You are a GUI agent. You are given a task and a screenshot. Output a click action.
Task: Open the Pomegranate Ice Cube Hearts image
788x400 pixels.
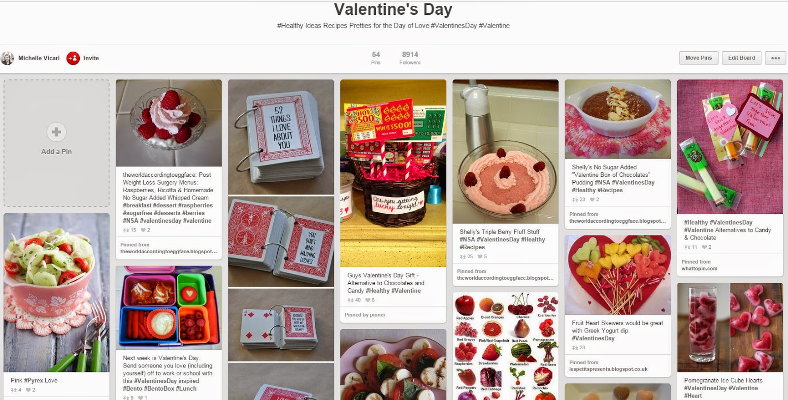click(x=730, y=328)
